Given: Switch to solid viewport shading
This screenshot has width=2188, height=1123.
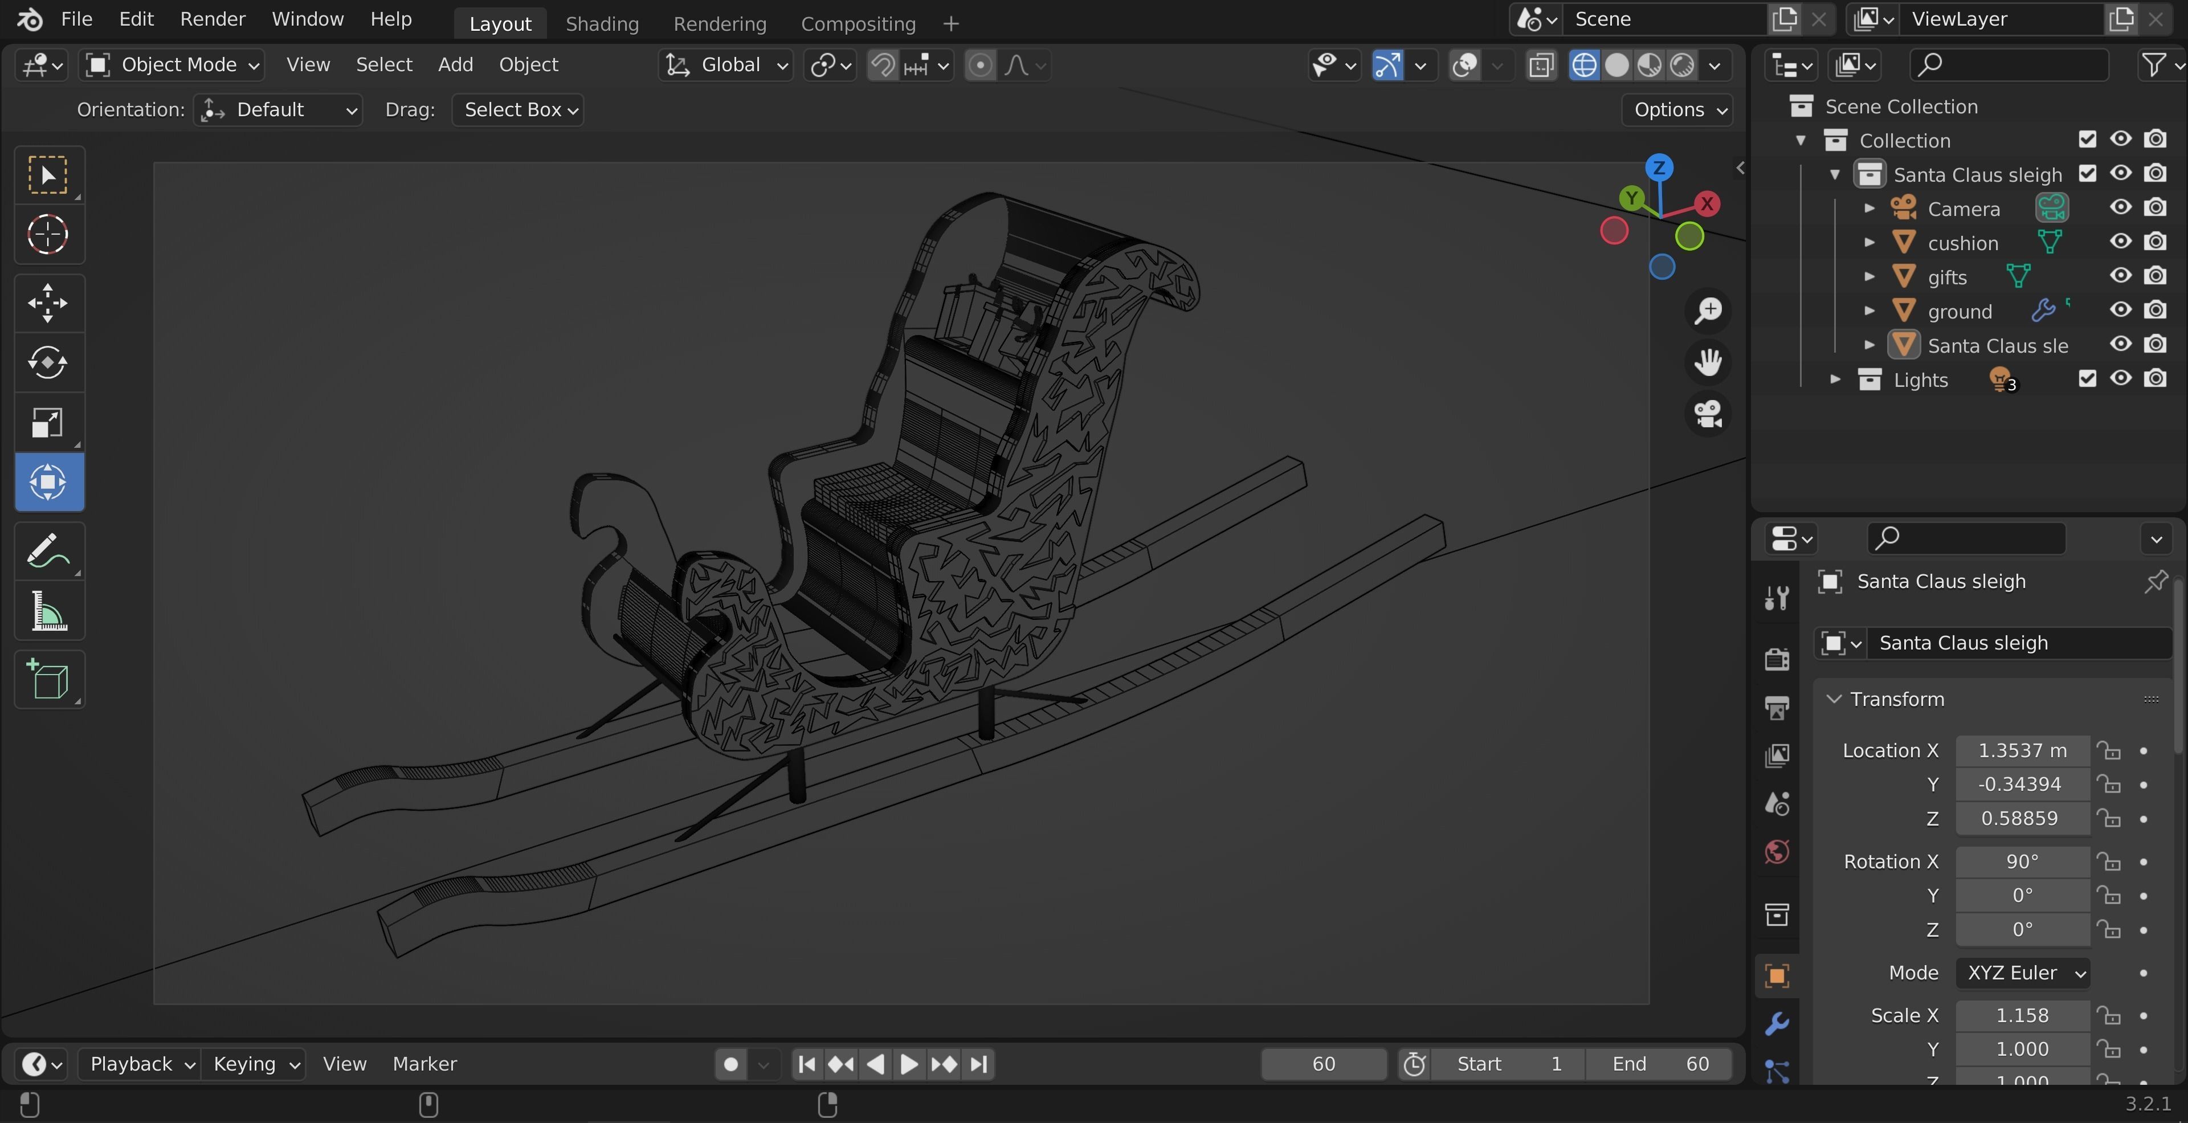Looking at the screenshot, I should click(x=1617, y=66).
